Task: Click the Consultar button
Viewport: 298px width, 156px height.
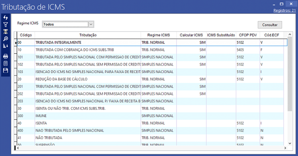Action: (x=270, y=25)
